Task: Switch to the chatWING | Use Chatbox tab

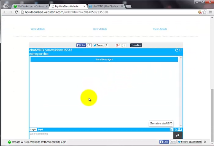Action: [x=105, y=6]
